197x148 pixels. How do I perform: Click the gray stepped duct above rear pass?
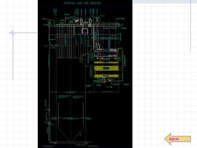[97, 46]
